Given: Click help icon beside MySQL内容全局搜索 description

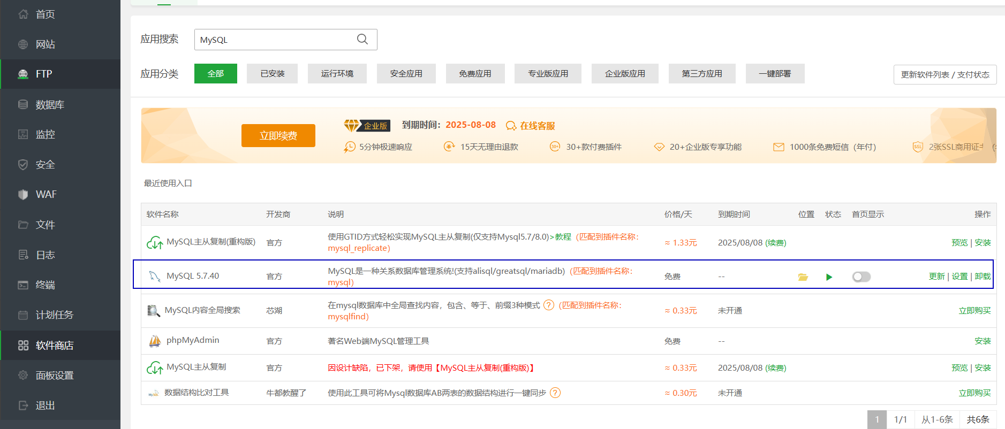Looking at the screenshot, I should (549, 305).
